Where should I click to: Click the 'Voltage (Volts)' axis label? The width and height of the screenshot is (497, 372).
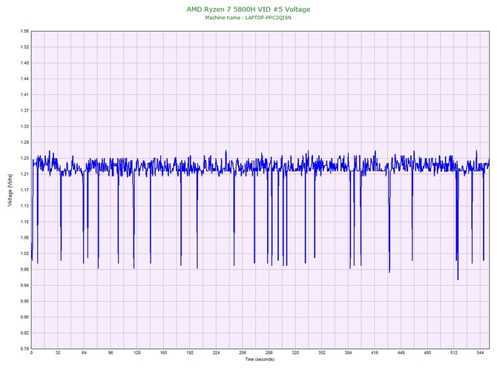pyautogui.click(x=10, y=190)
